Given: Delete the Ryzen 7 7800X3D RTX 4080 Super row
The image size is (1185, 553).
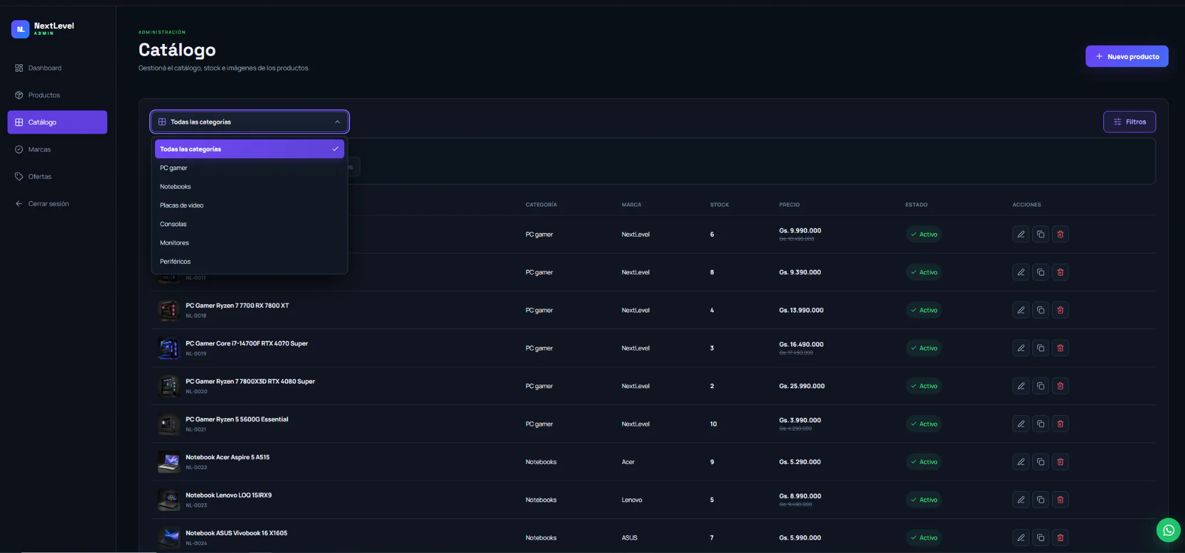Looking at the screenshot, I should pyautogui.click(x=1060, y=386).
